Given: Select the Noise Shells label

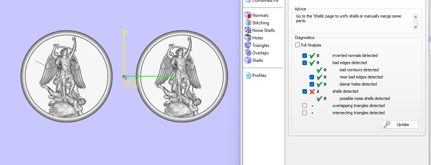Looking at the screenshot, I should (x=263, y=30).
